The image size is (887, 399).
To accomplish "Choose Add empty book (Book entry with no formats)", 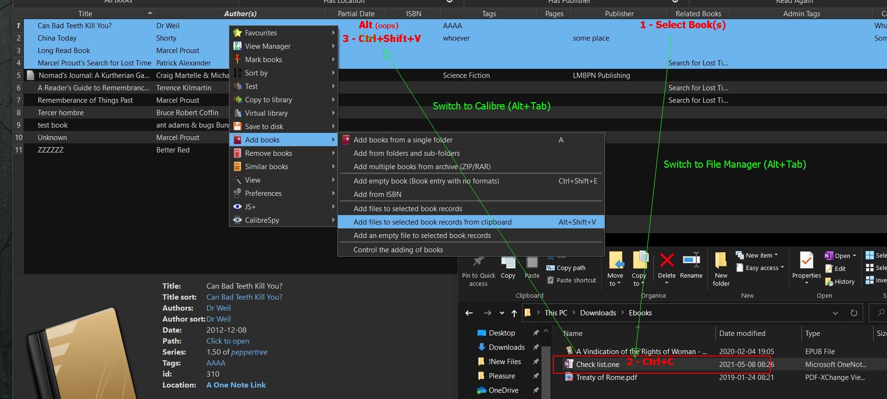I will pyautogui.click(x=471, y=181).
